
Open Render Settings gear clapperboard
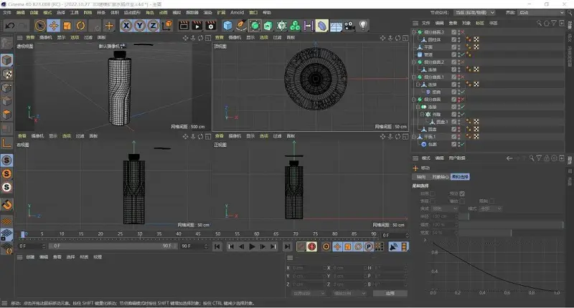[x=210, y=26]
